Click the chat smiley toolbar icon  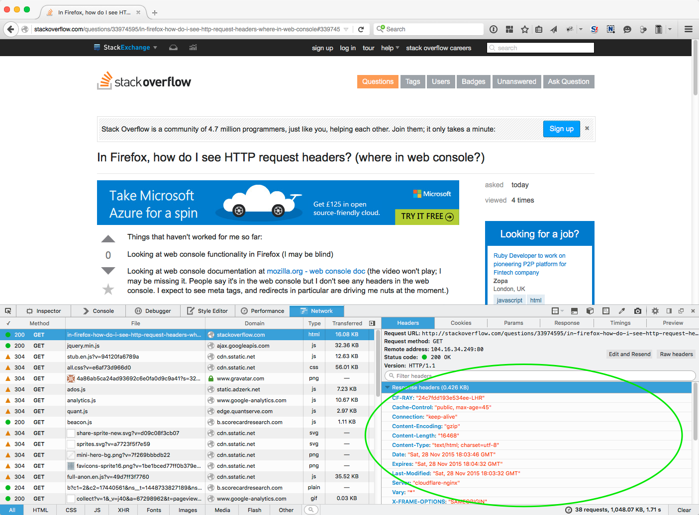tap(627, 29)
